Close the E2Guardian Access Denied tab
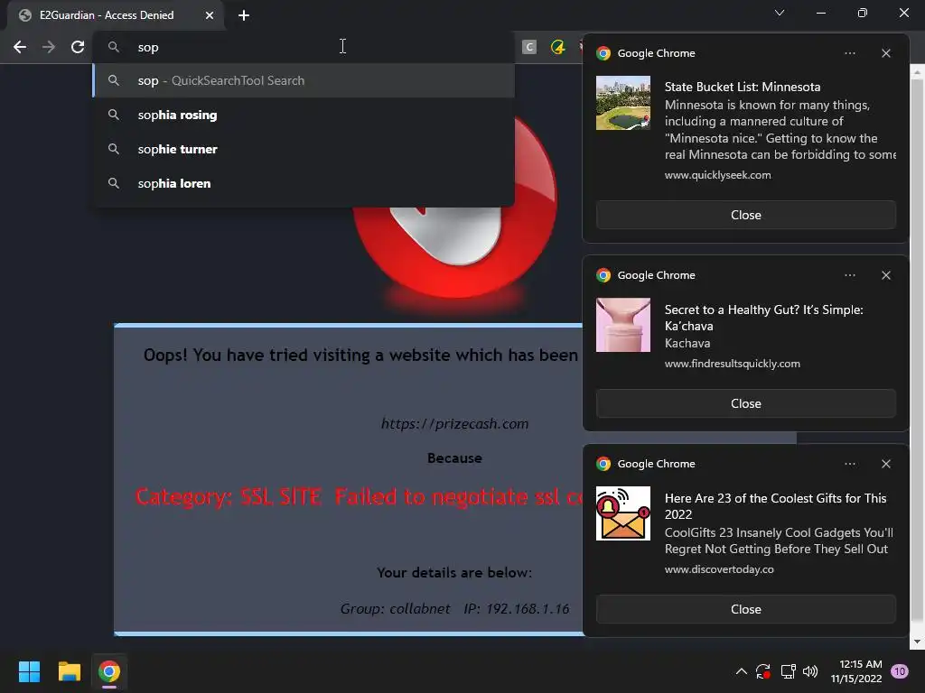The height and width of the screenshot is (693, 925). (210, 15)
